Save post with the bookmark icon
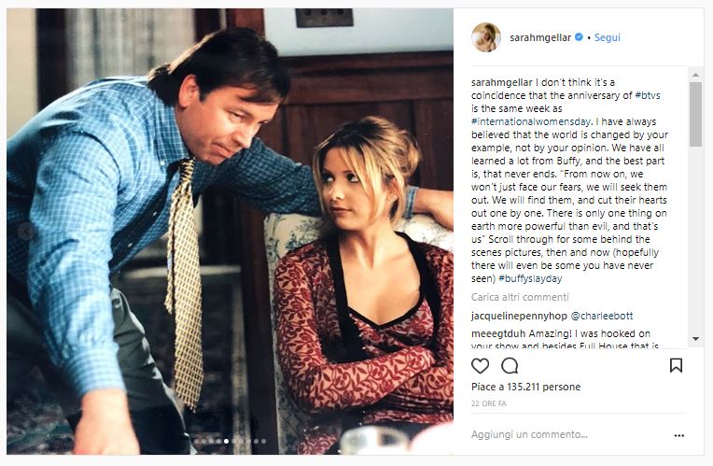This screenshot has height=466, width=713. point(676,365)
